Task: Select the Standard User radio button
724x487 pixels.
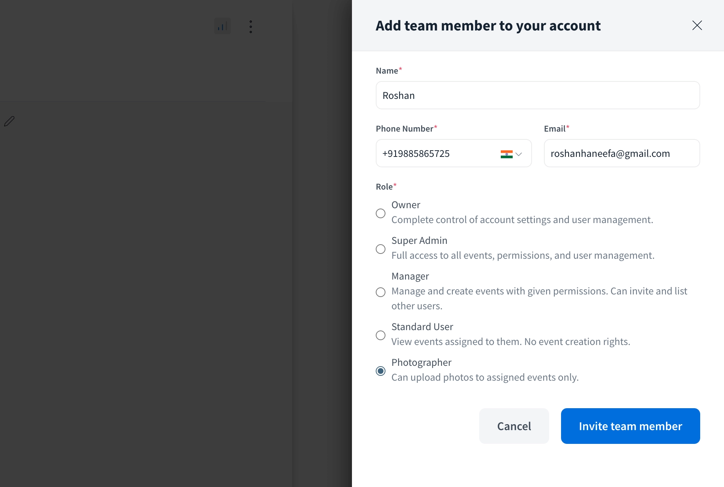Action: (381, 335)
